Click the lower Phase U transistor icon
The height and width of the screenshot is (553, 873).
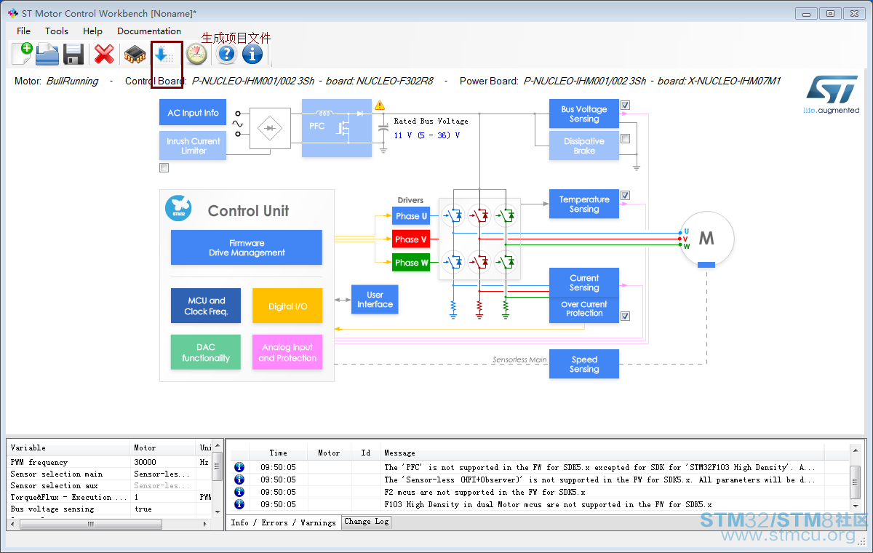[454, 260]
